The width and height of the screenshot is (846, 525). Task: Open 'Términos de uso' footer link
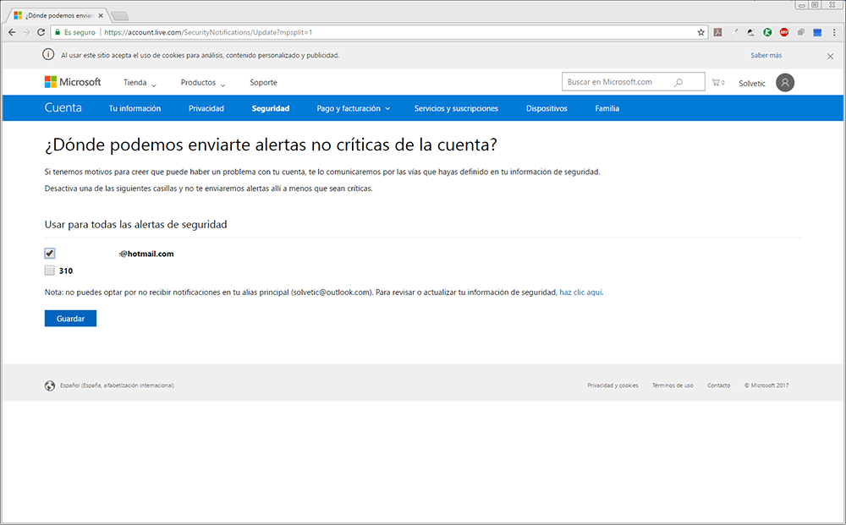tap(673, 386)
